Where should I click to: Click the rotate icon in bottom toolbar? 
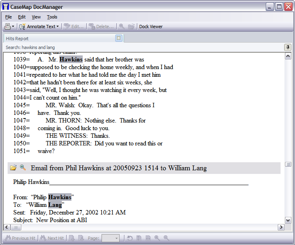tap(130, 238)
